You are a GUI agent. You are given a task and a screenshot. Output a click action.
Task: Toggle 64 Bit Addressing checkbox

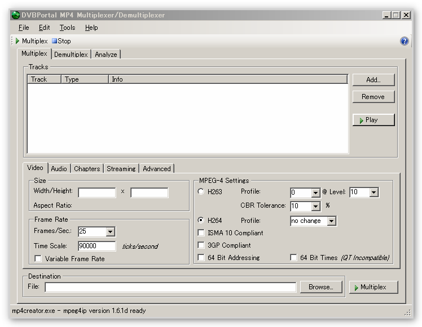201,257
